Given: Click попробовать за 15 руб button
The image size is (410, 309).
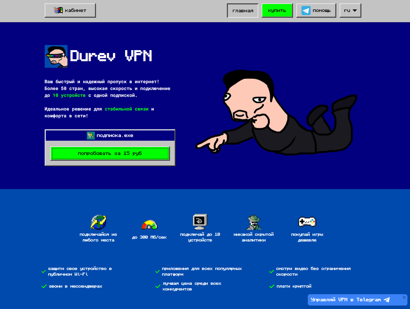Looking at the screenshot, I should click(110, 154).
